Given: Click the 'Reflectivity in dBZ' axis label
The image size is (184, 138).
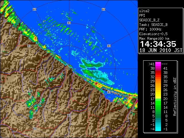Looking at the screenshot, I should tap(175, 97).
